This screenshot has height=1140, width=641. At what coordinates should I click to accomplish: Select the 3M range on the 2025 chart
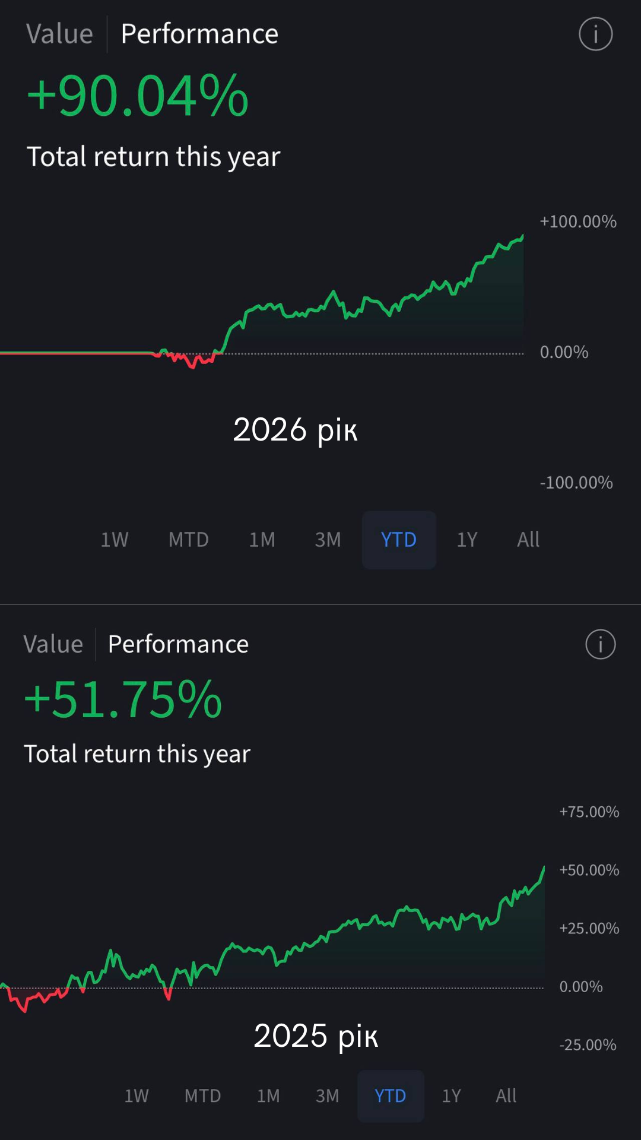(x=327, y=1096)
